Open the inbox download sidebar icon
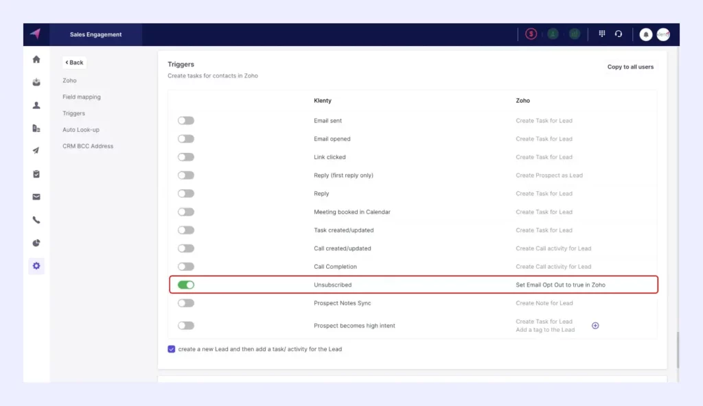Image resolution: width=703 pixels, height=406 pixels. pos(36,82)
